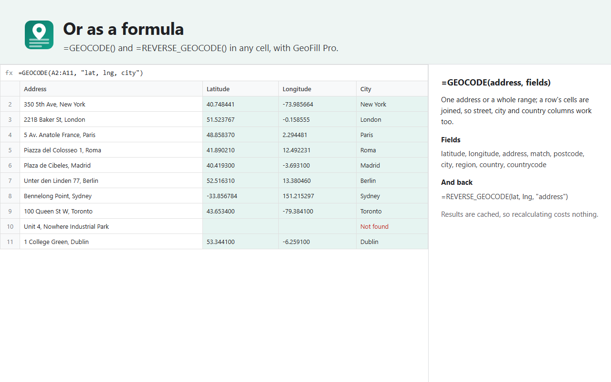
Task: Select the Longitude column header
Action: click(x=317, y=89)
